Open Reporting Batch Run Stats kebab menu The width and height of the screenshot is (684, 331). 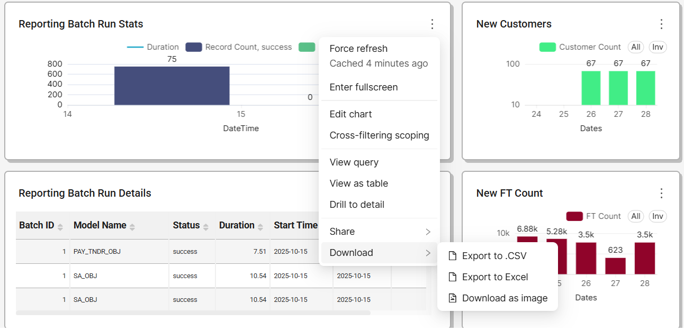(x=432, y=24)
